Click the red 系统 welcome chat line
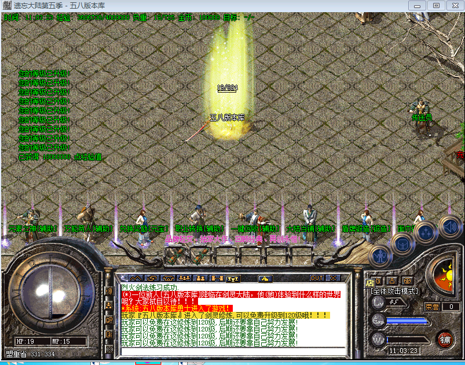The height and width of the screenshot is (365, 465). 177,308
